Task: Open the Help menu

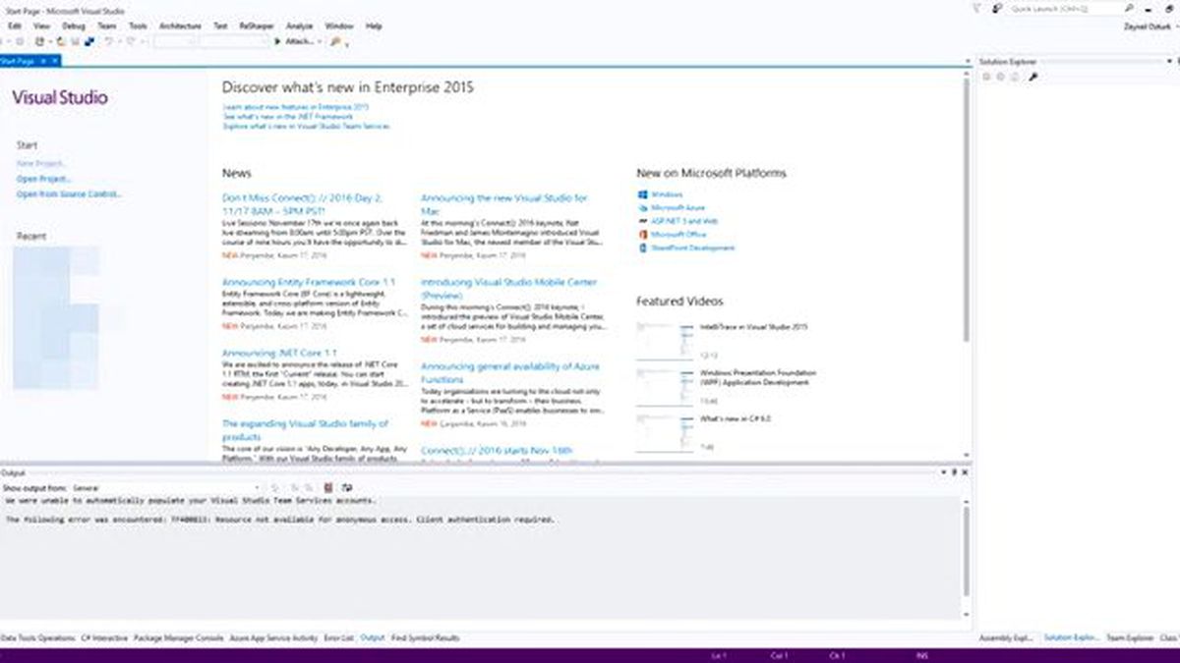Action: (x=374, y=26)
